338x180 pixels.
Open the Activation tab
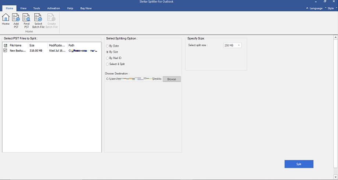(x=53, y=8)
